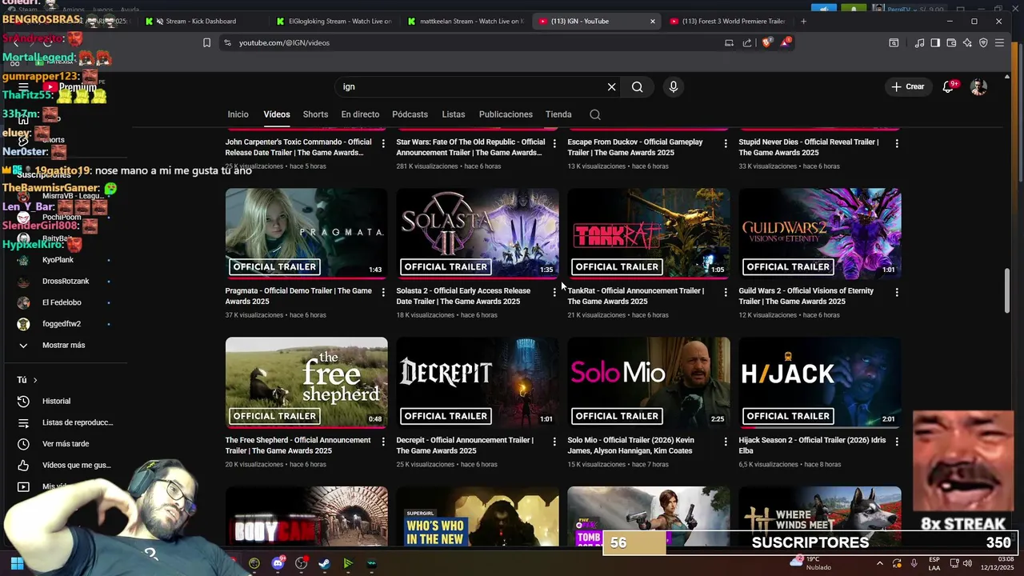Open Brave playlist music note icon
Viewport: 1024px width, 576px height.
(x=919, y=42)
